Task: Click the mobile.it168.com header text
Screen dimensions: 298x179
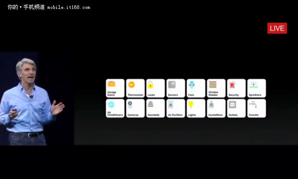Action: click(x=68, y=8)
